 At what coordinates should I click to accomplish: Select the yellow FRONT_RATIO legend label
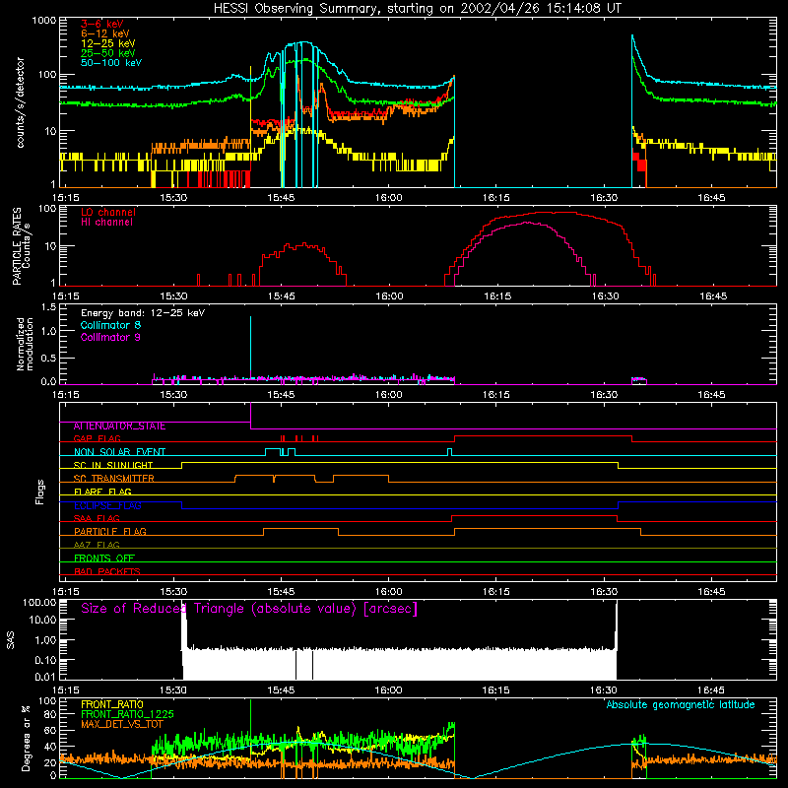click(x=112, y=704)
